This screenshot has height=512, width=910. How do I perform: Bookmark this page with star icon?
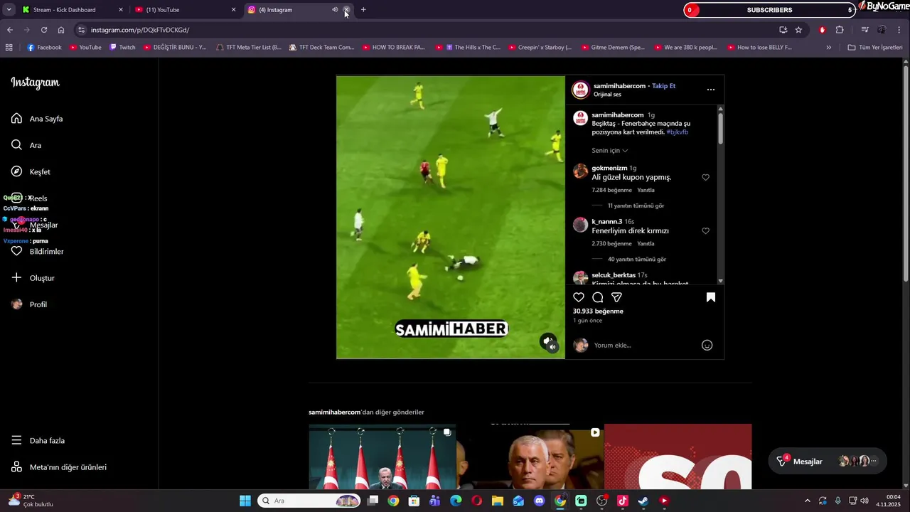[798, 30]
